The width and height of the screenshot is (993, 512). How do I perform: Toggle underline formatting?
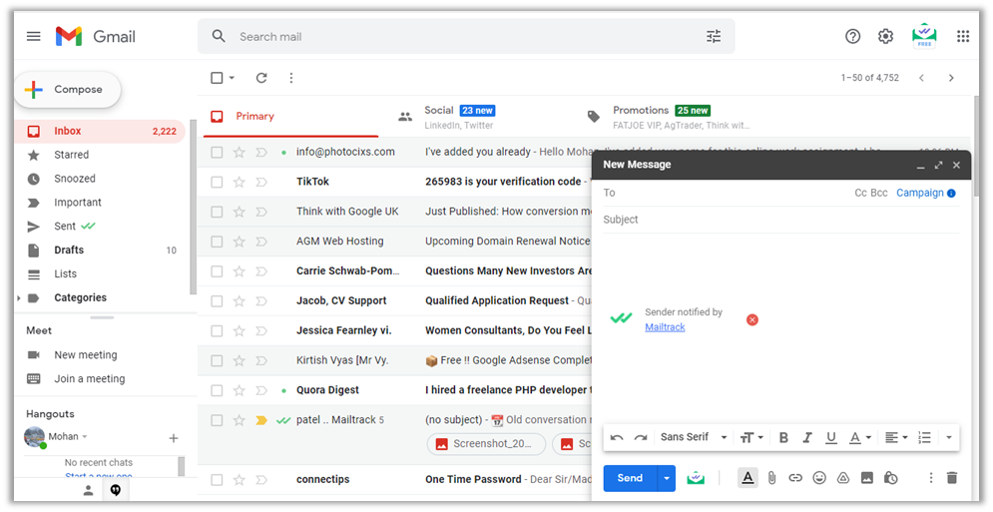(x=831, y=437)
